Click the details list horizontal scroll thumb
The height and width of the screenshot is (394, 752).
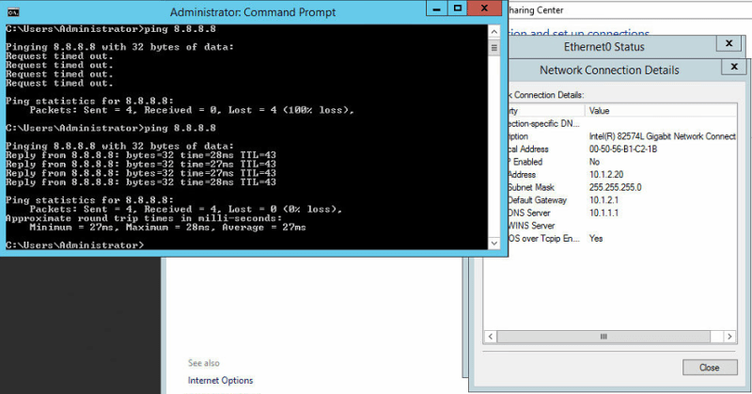[x=602, y=335]
